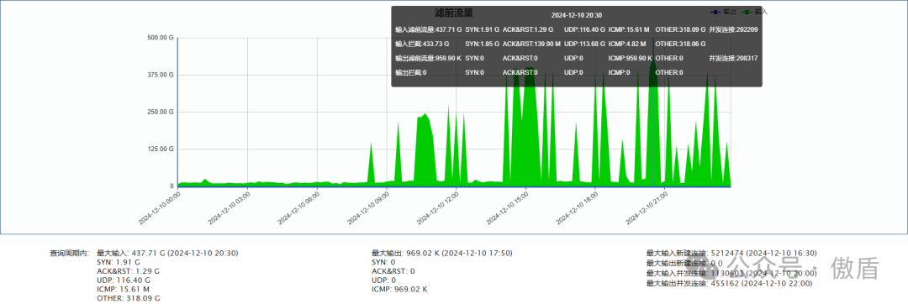908x304 pixels.
Task: Click the 最大输出 969.02 K summary text
Action: [442, 253]
